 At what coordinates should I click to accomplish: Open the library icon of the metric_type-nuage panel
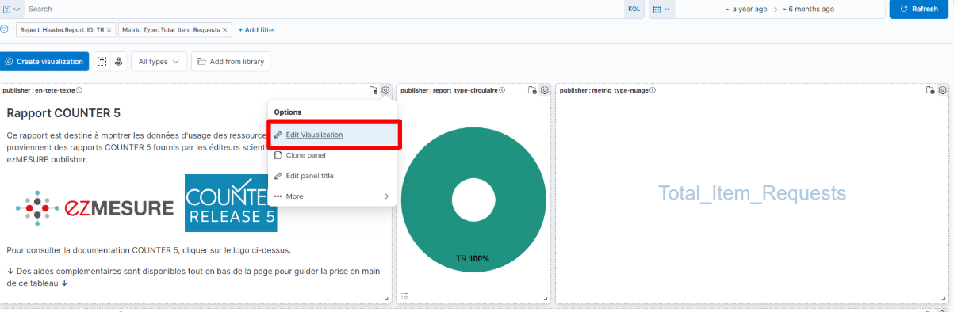click(931, 90)
